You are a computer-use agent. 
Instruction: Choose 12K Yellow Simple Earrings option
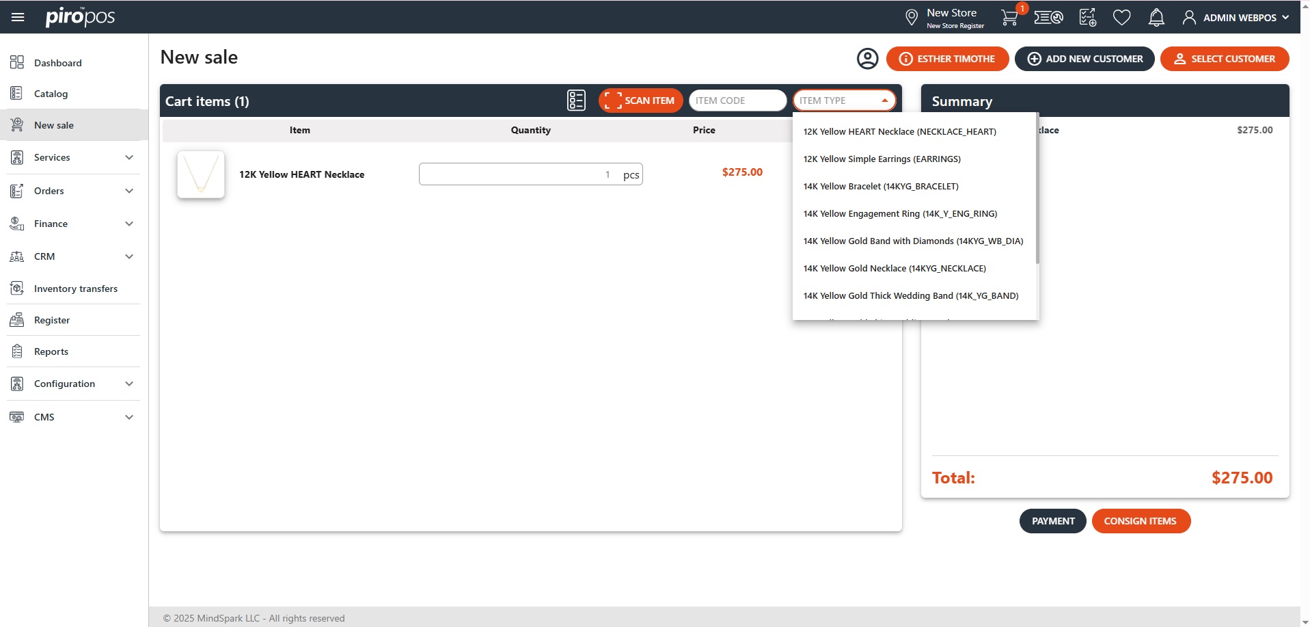point(882,159)
